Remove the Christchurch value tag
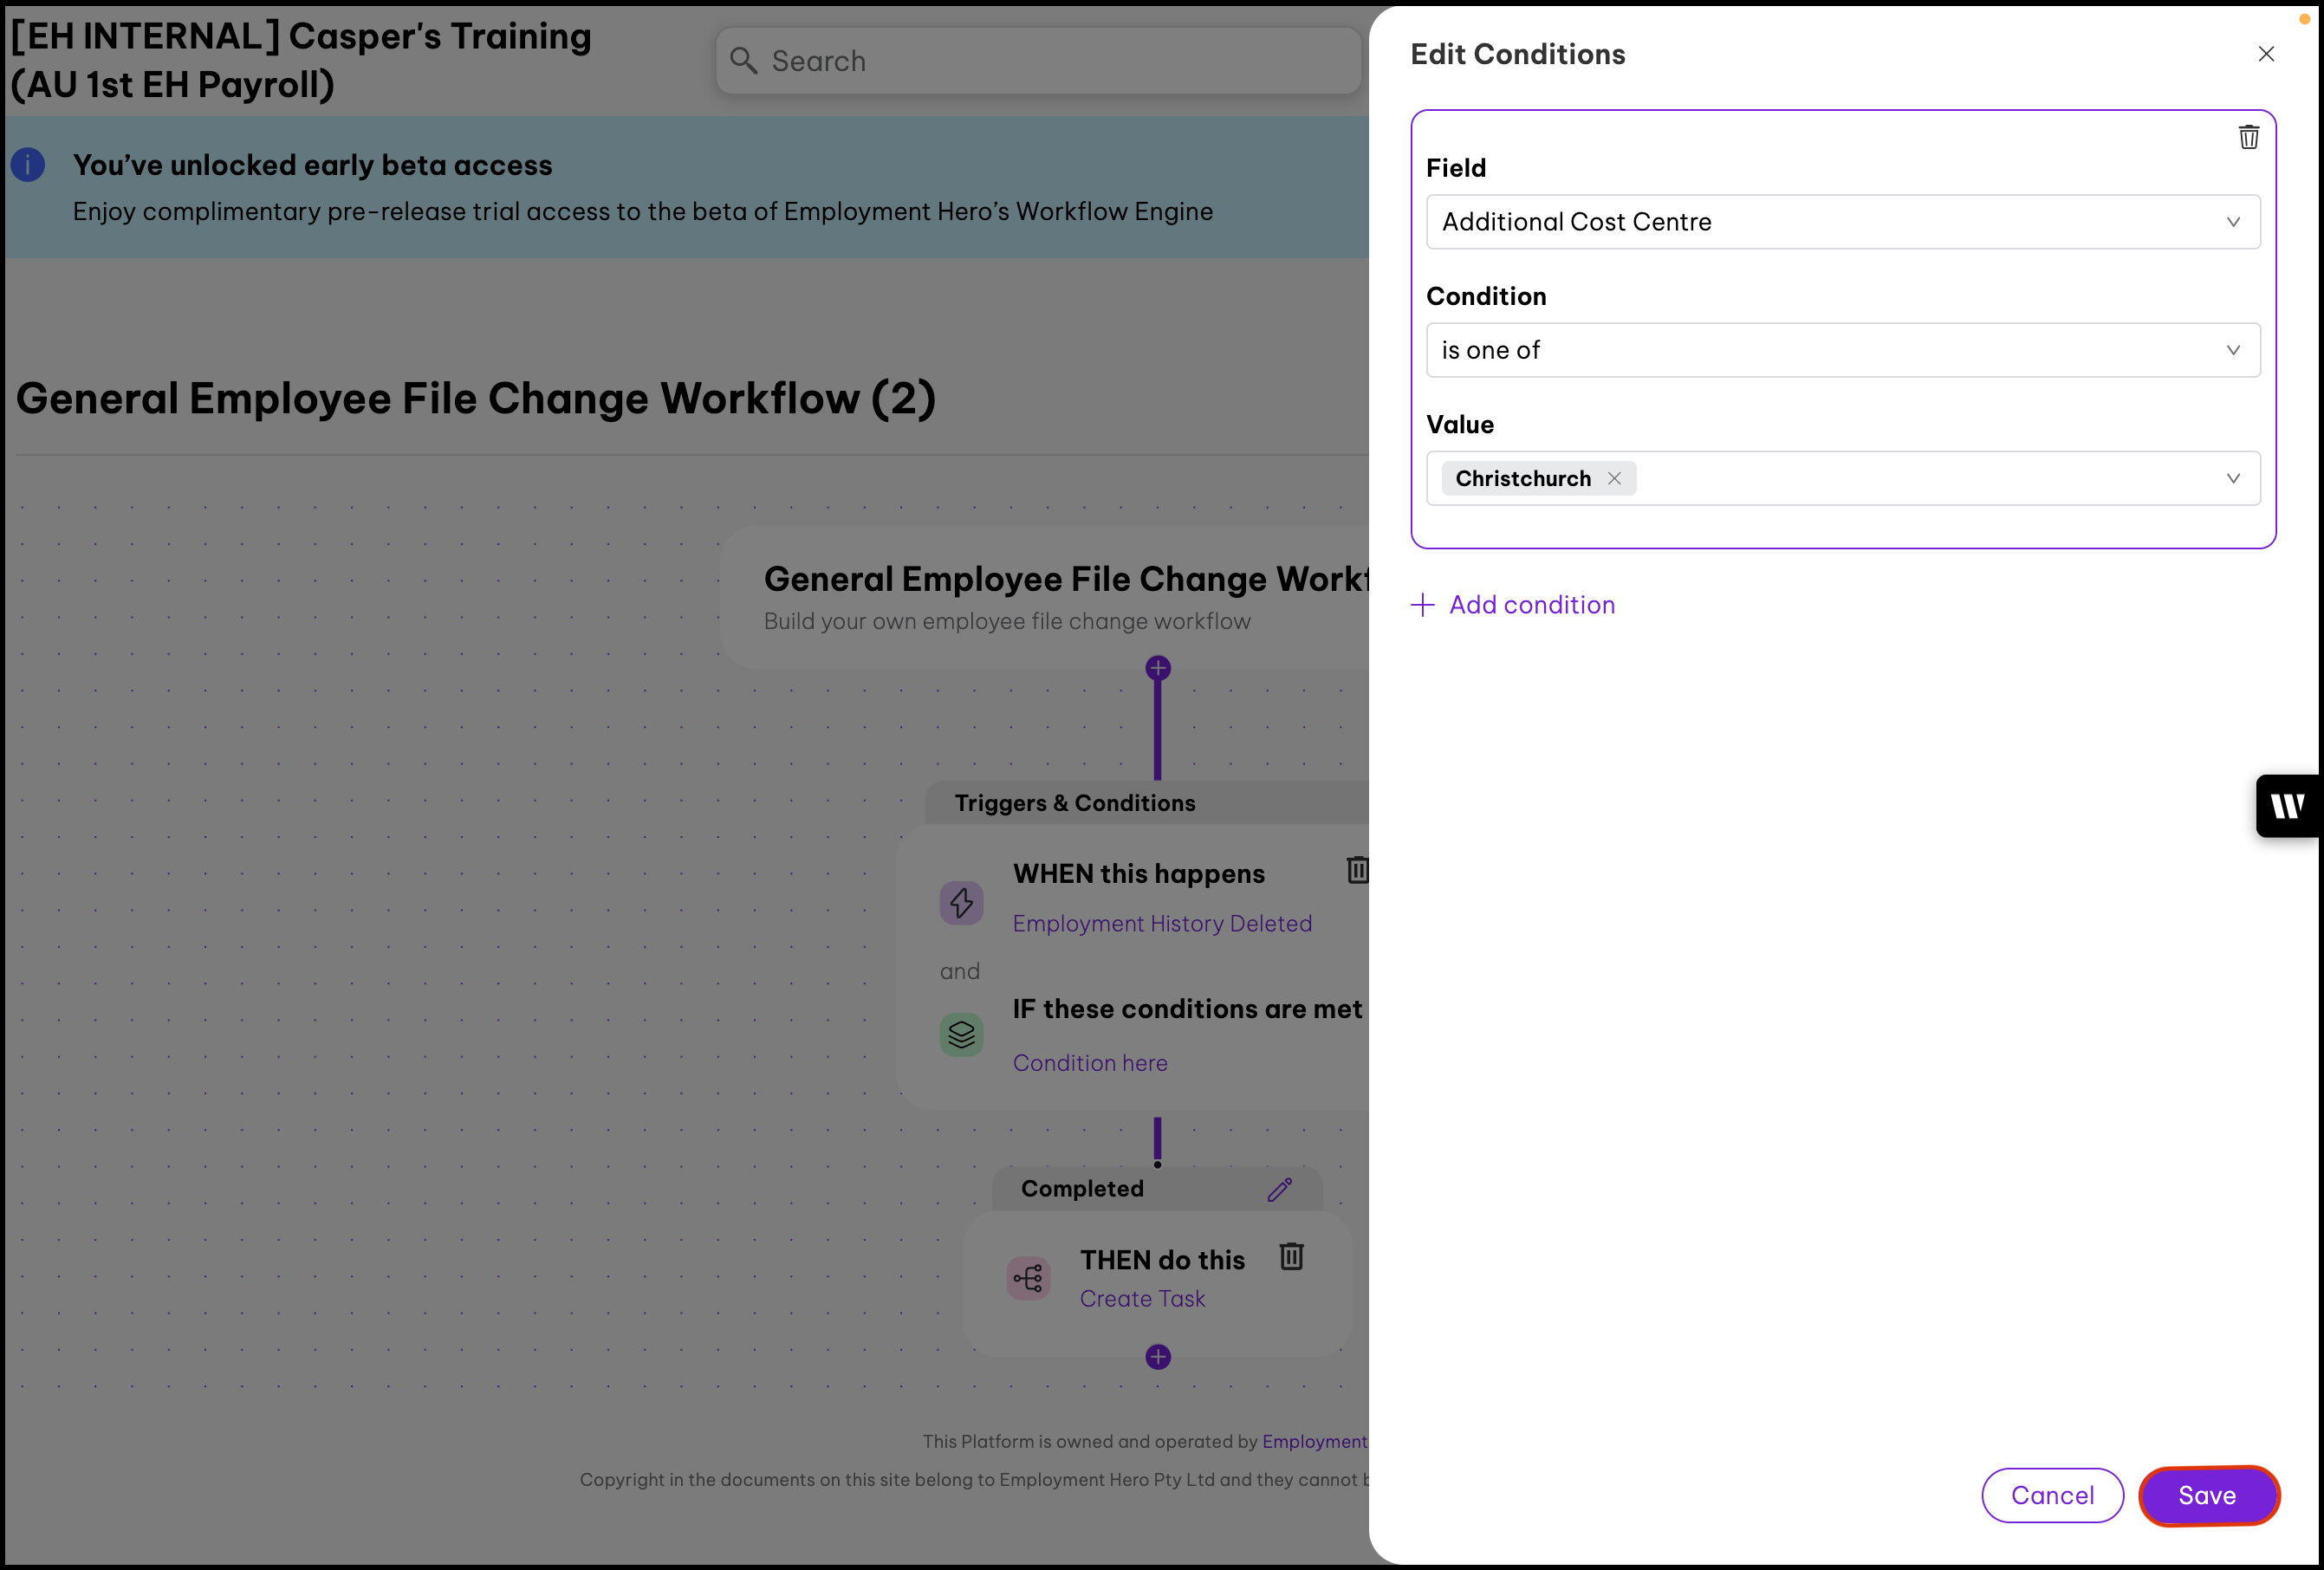This screenshot has height=1570, width=2324. [1614, 478]
